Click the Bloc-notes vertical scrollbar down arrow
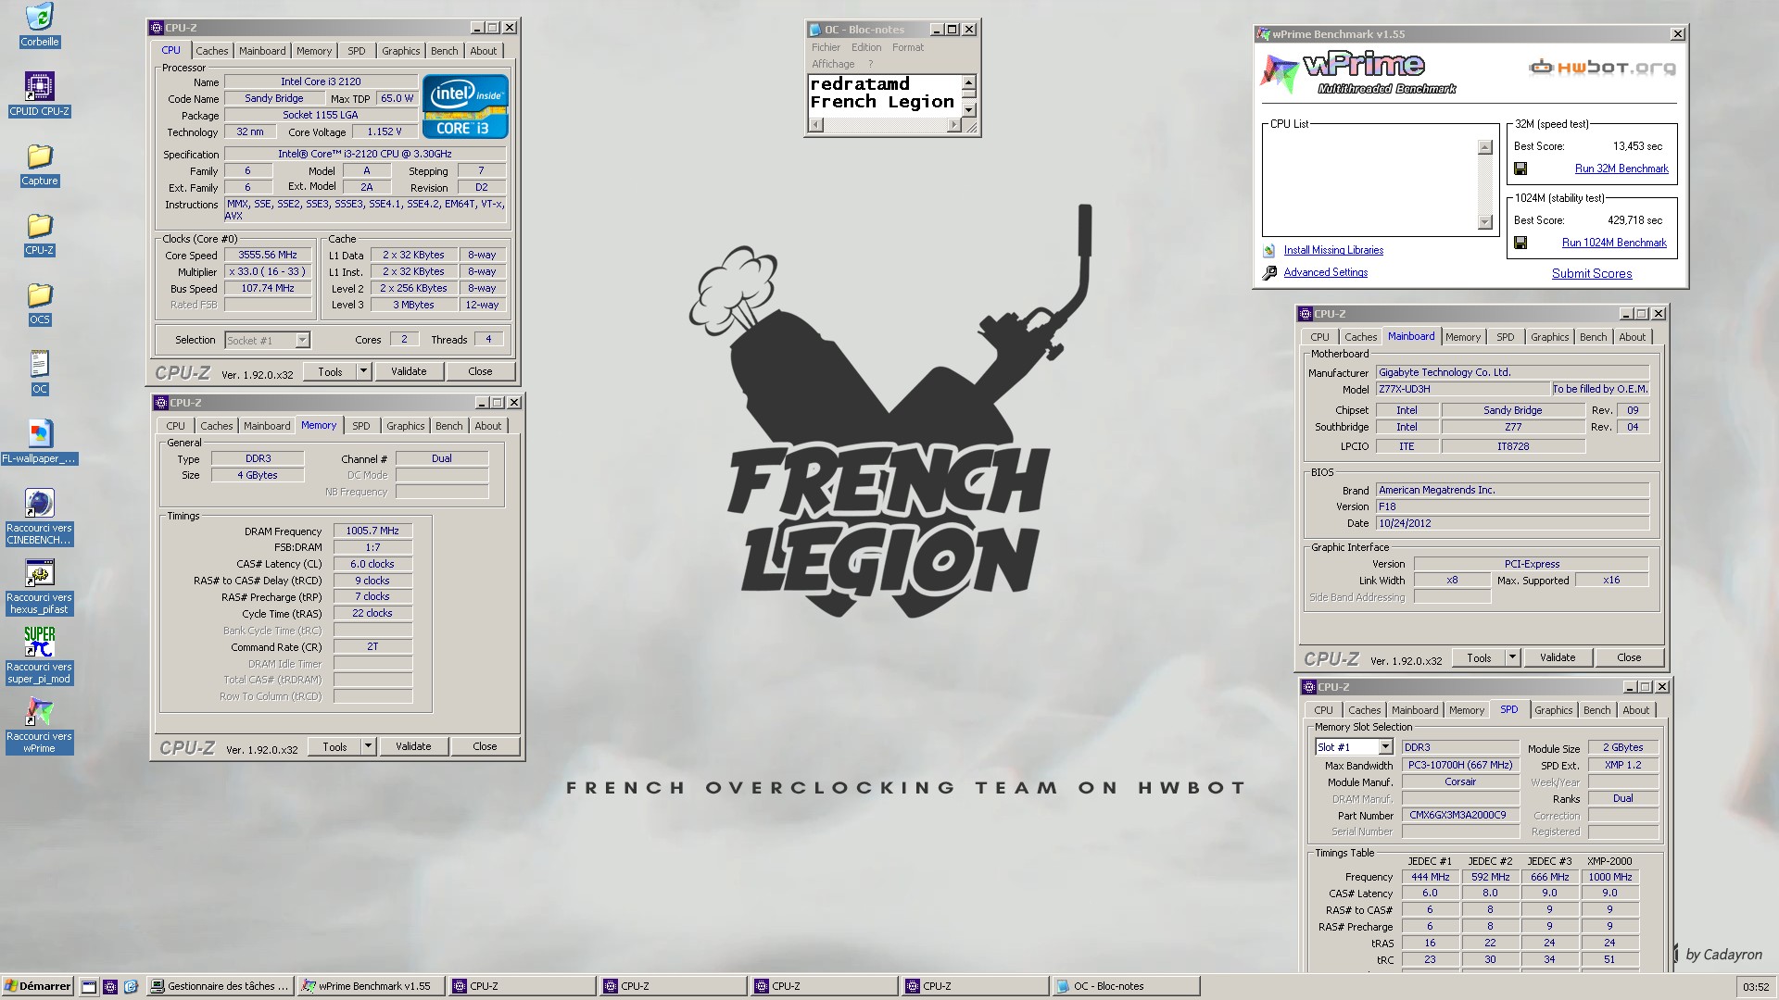This screenshot has height=1000, width=1779. (x=968, y=110)
